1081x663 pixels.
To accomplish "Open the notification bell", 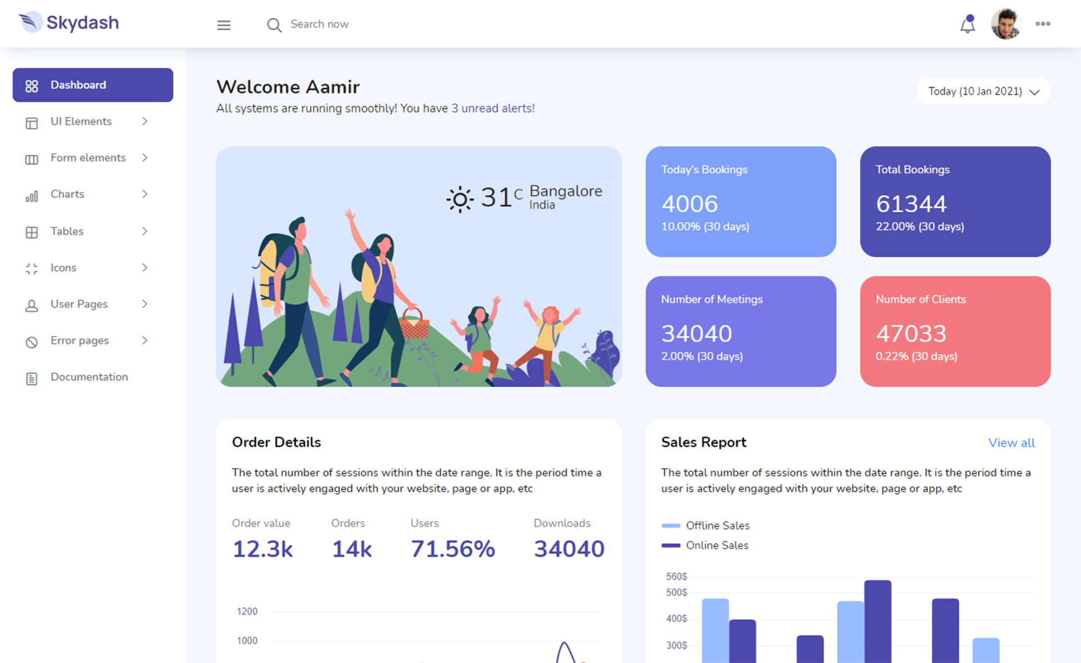I will point(967,25).
